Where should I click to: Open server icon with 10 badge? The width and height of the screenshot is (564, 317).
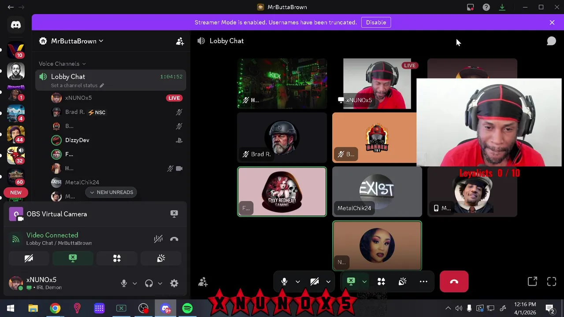coord(16,50)
